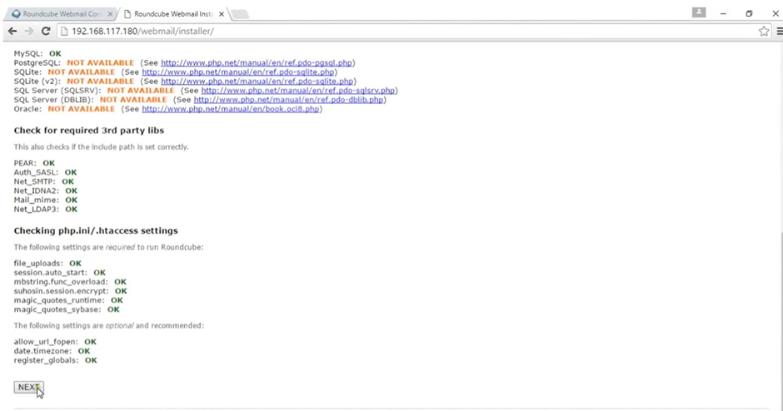Open the PostgreSQL pdo-pgsql manual link
The height and width of the screenshot is (411, 783).
click(x=257, y=63)
